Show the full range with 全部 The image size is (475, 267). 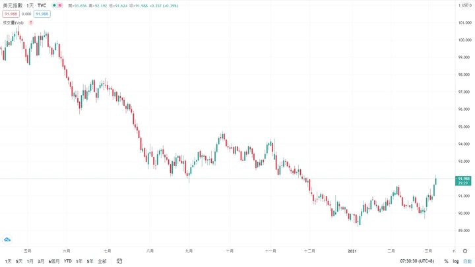(x=102, y=261)
